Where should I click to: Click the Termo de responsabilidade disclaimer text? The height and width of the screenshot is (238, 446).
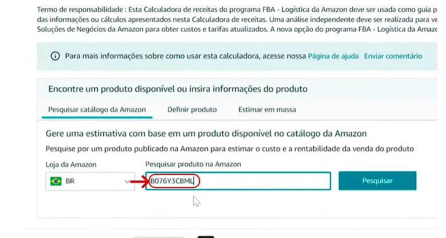(x=237, y=19)
